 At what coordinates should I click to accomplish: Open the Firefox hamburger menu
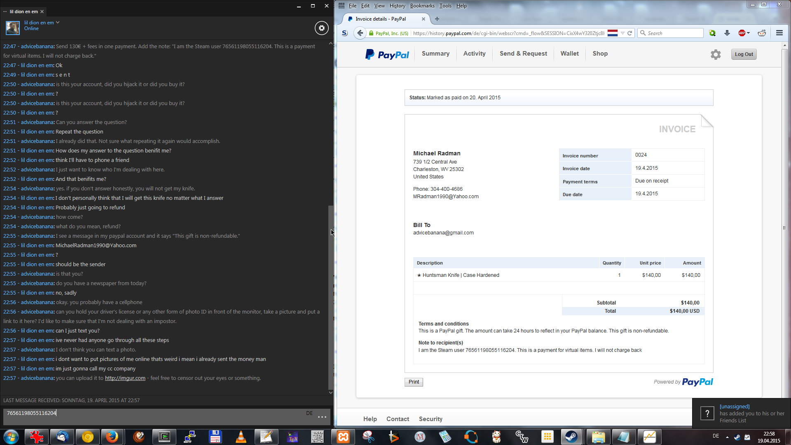pos(779,33)
